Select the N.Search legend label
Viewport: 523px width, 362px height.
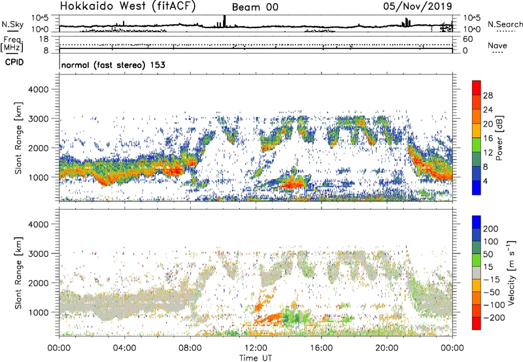505,24
